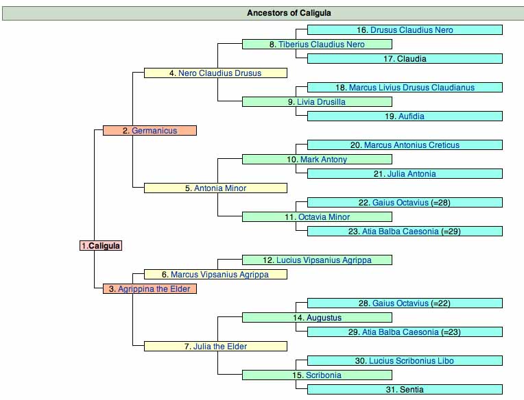Screen dimensions: 524x400
Task: Click the Julia the Elder link
Action: click(220, 347)
